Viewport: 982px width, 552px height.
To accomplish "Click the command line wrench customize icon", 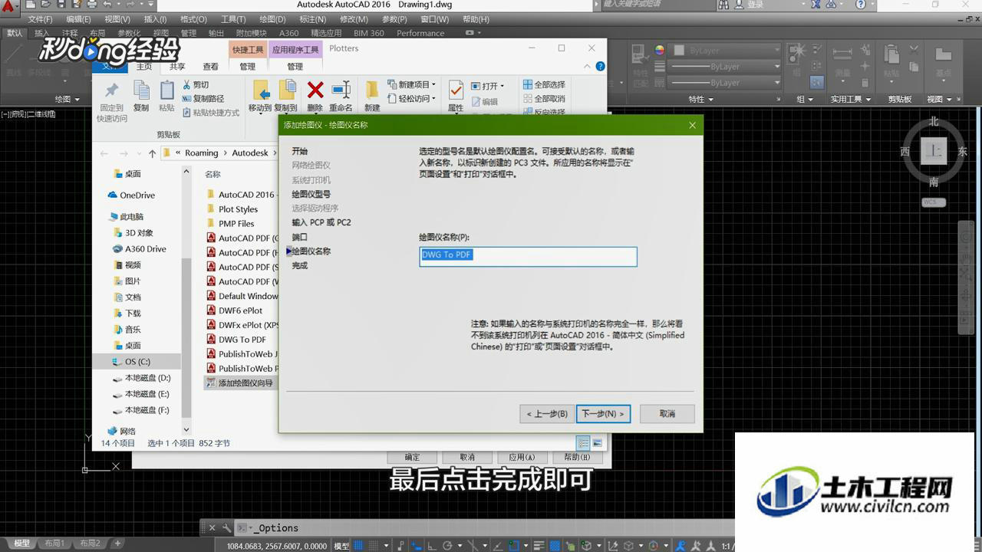I will click(226, 527).
